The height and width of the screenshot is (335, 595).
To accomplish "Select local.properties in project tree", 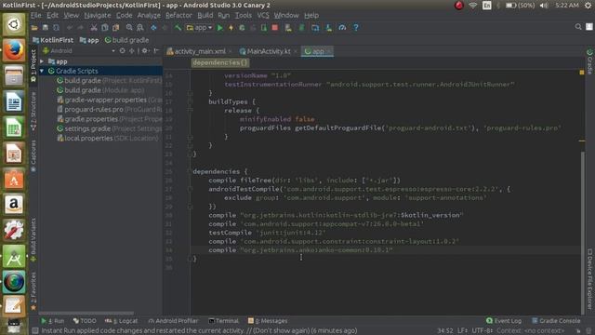I will (108, 139).
